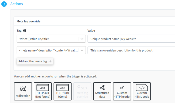The width and height of the screenshot is (175, 103).
Task: Click the Actions section heading
Action: (x=17, y=4)
